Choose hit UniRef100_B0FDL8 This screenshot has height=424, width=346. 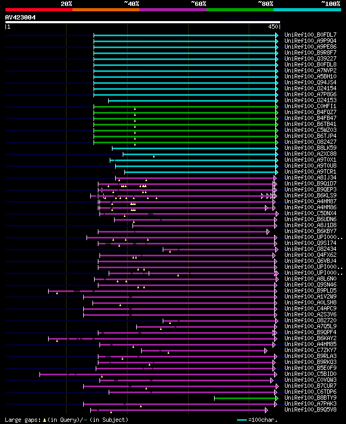[x=310, y=65]
